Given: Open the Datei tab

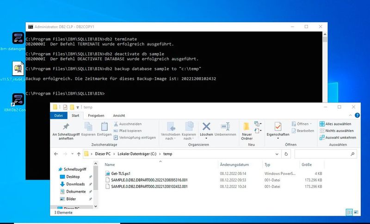Looking at the screenshot, I should [59, 115].
